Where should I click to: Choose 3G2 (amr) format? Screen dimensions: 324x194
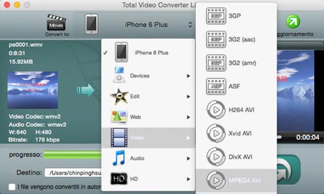click(x=236, y=63)
